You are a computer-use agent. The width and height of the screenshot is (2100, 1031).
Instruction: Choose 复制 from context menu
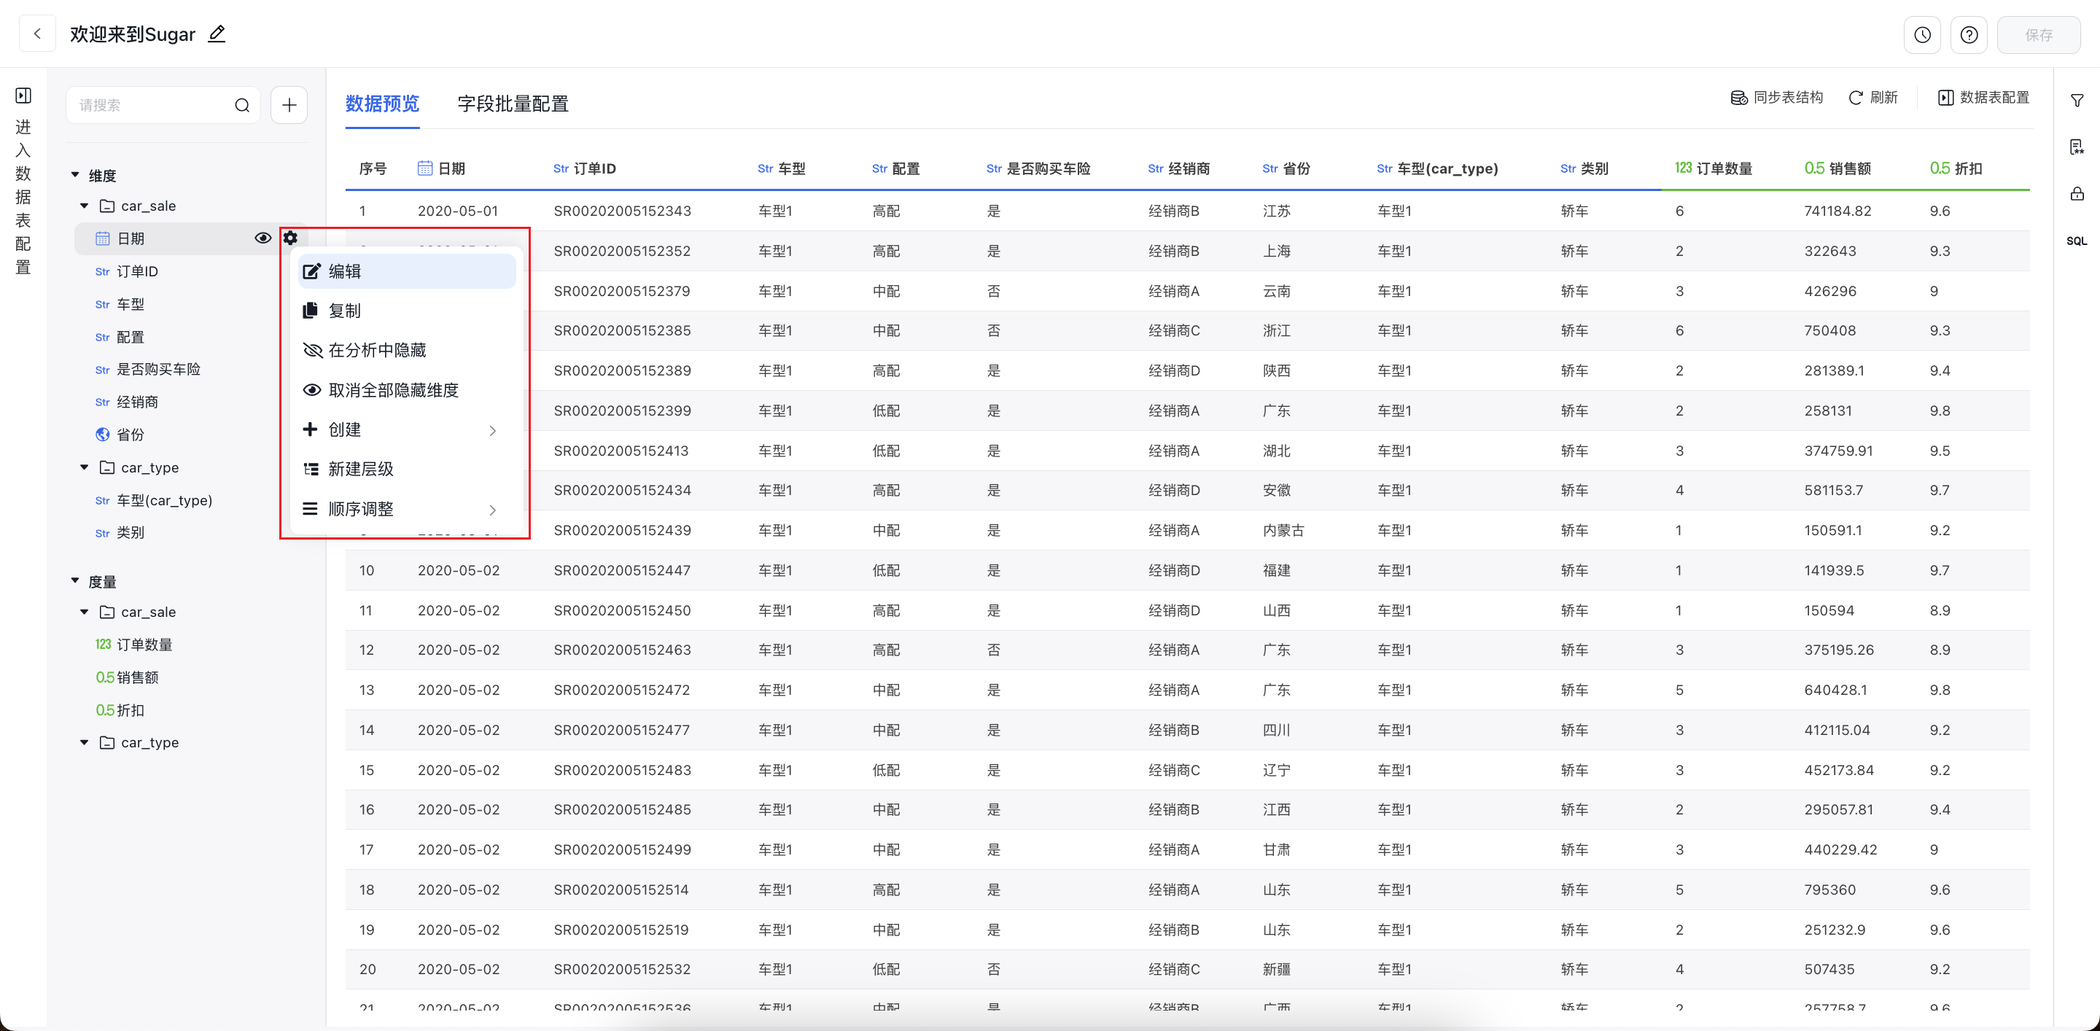pyautogui.click(x=407, y=311)
